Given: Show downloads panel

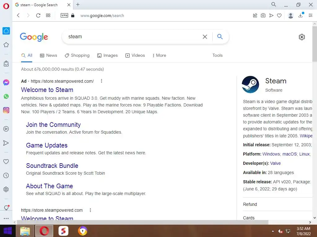Looking at the screenshot, I should 301,15.
